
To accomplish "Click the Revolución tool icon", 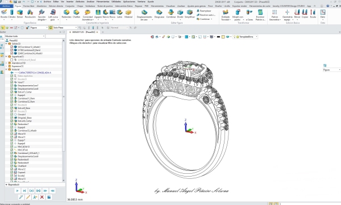I will pyautogui.click(x=30, y=13).
